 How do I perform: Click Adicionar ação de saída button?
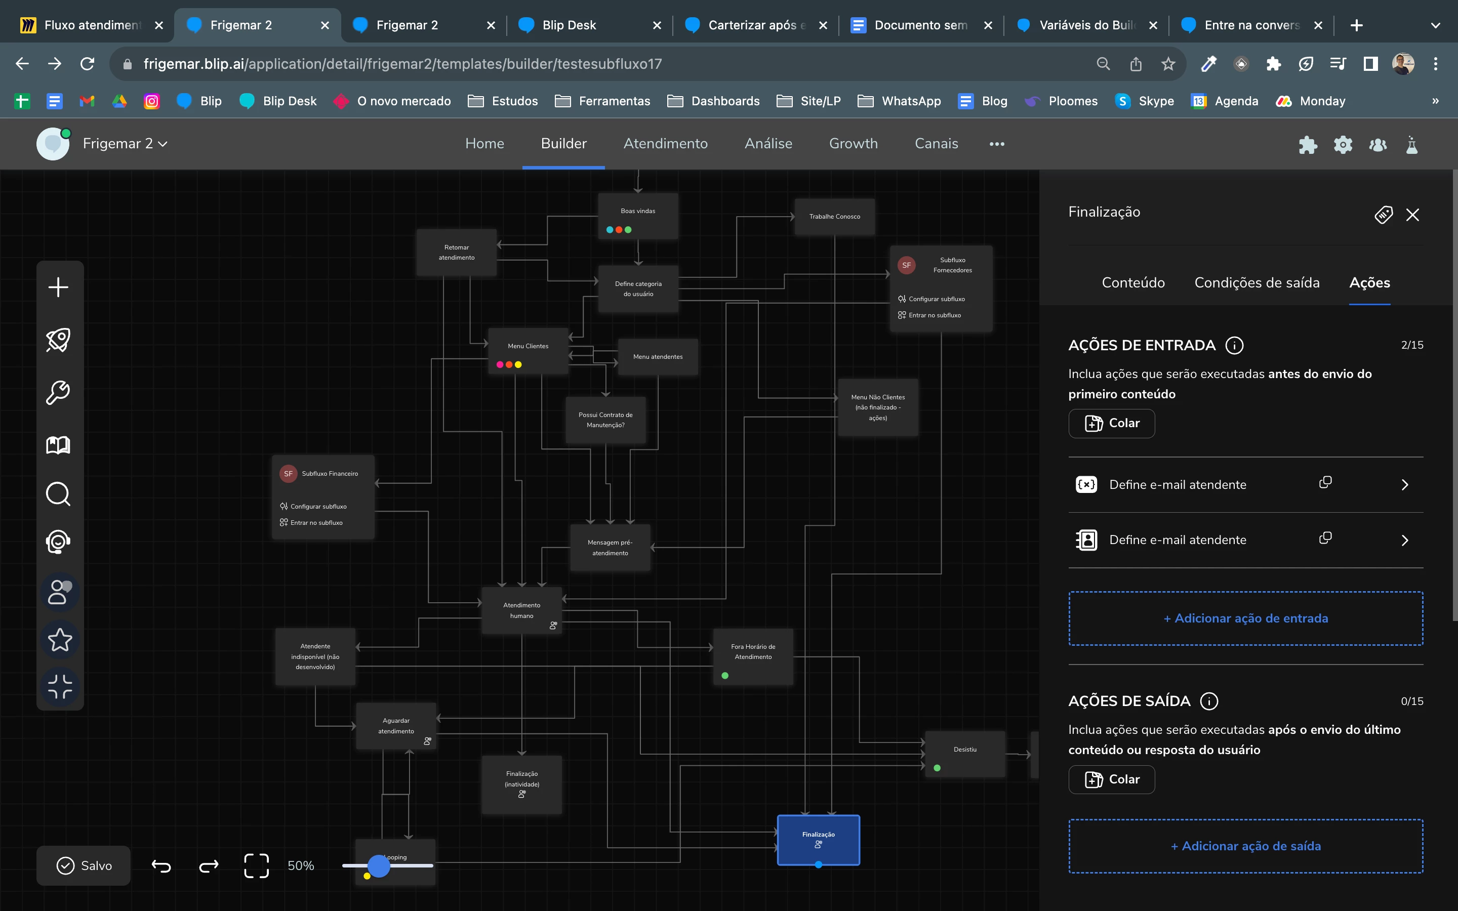coord(1245,846)
